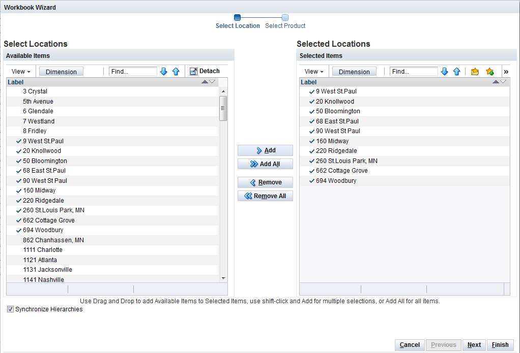Screen dimensions: 520x353
Task: Select 5th Avenue in Available Items
Action: 112,102
